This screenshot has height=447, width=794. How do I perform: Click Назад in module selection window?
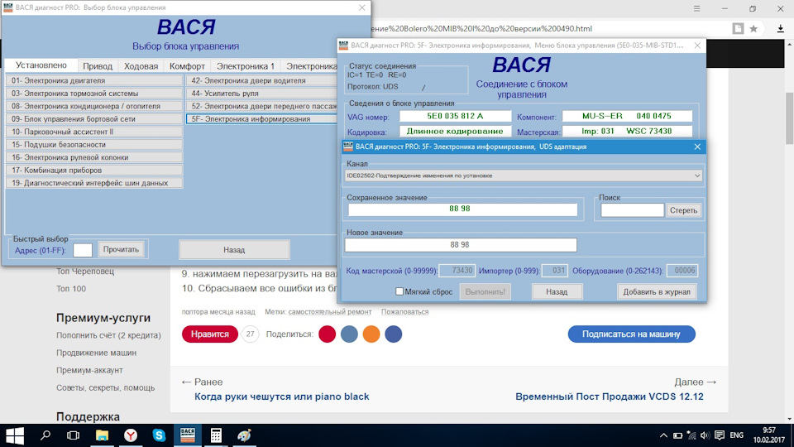[x=234, y=250]
